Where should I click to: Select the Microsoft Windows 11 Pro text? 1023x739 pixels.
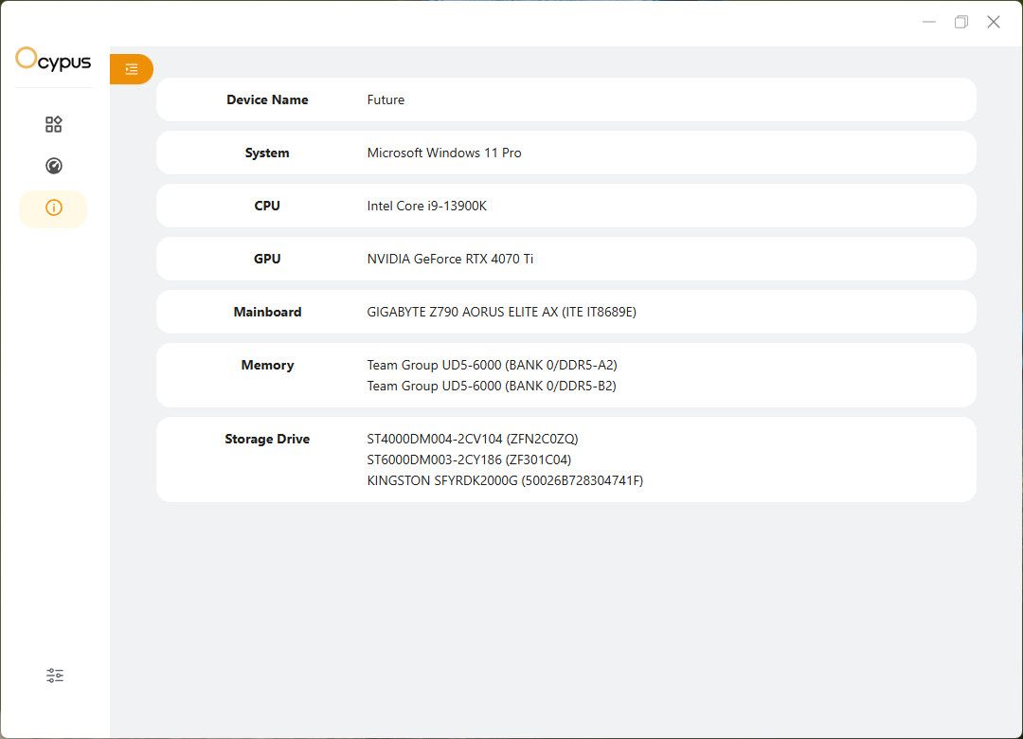(x=444, y=153)
